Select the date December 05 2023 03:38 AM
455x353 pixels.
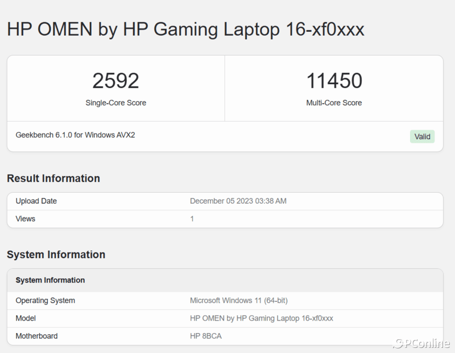(238, 201)
